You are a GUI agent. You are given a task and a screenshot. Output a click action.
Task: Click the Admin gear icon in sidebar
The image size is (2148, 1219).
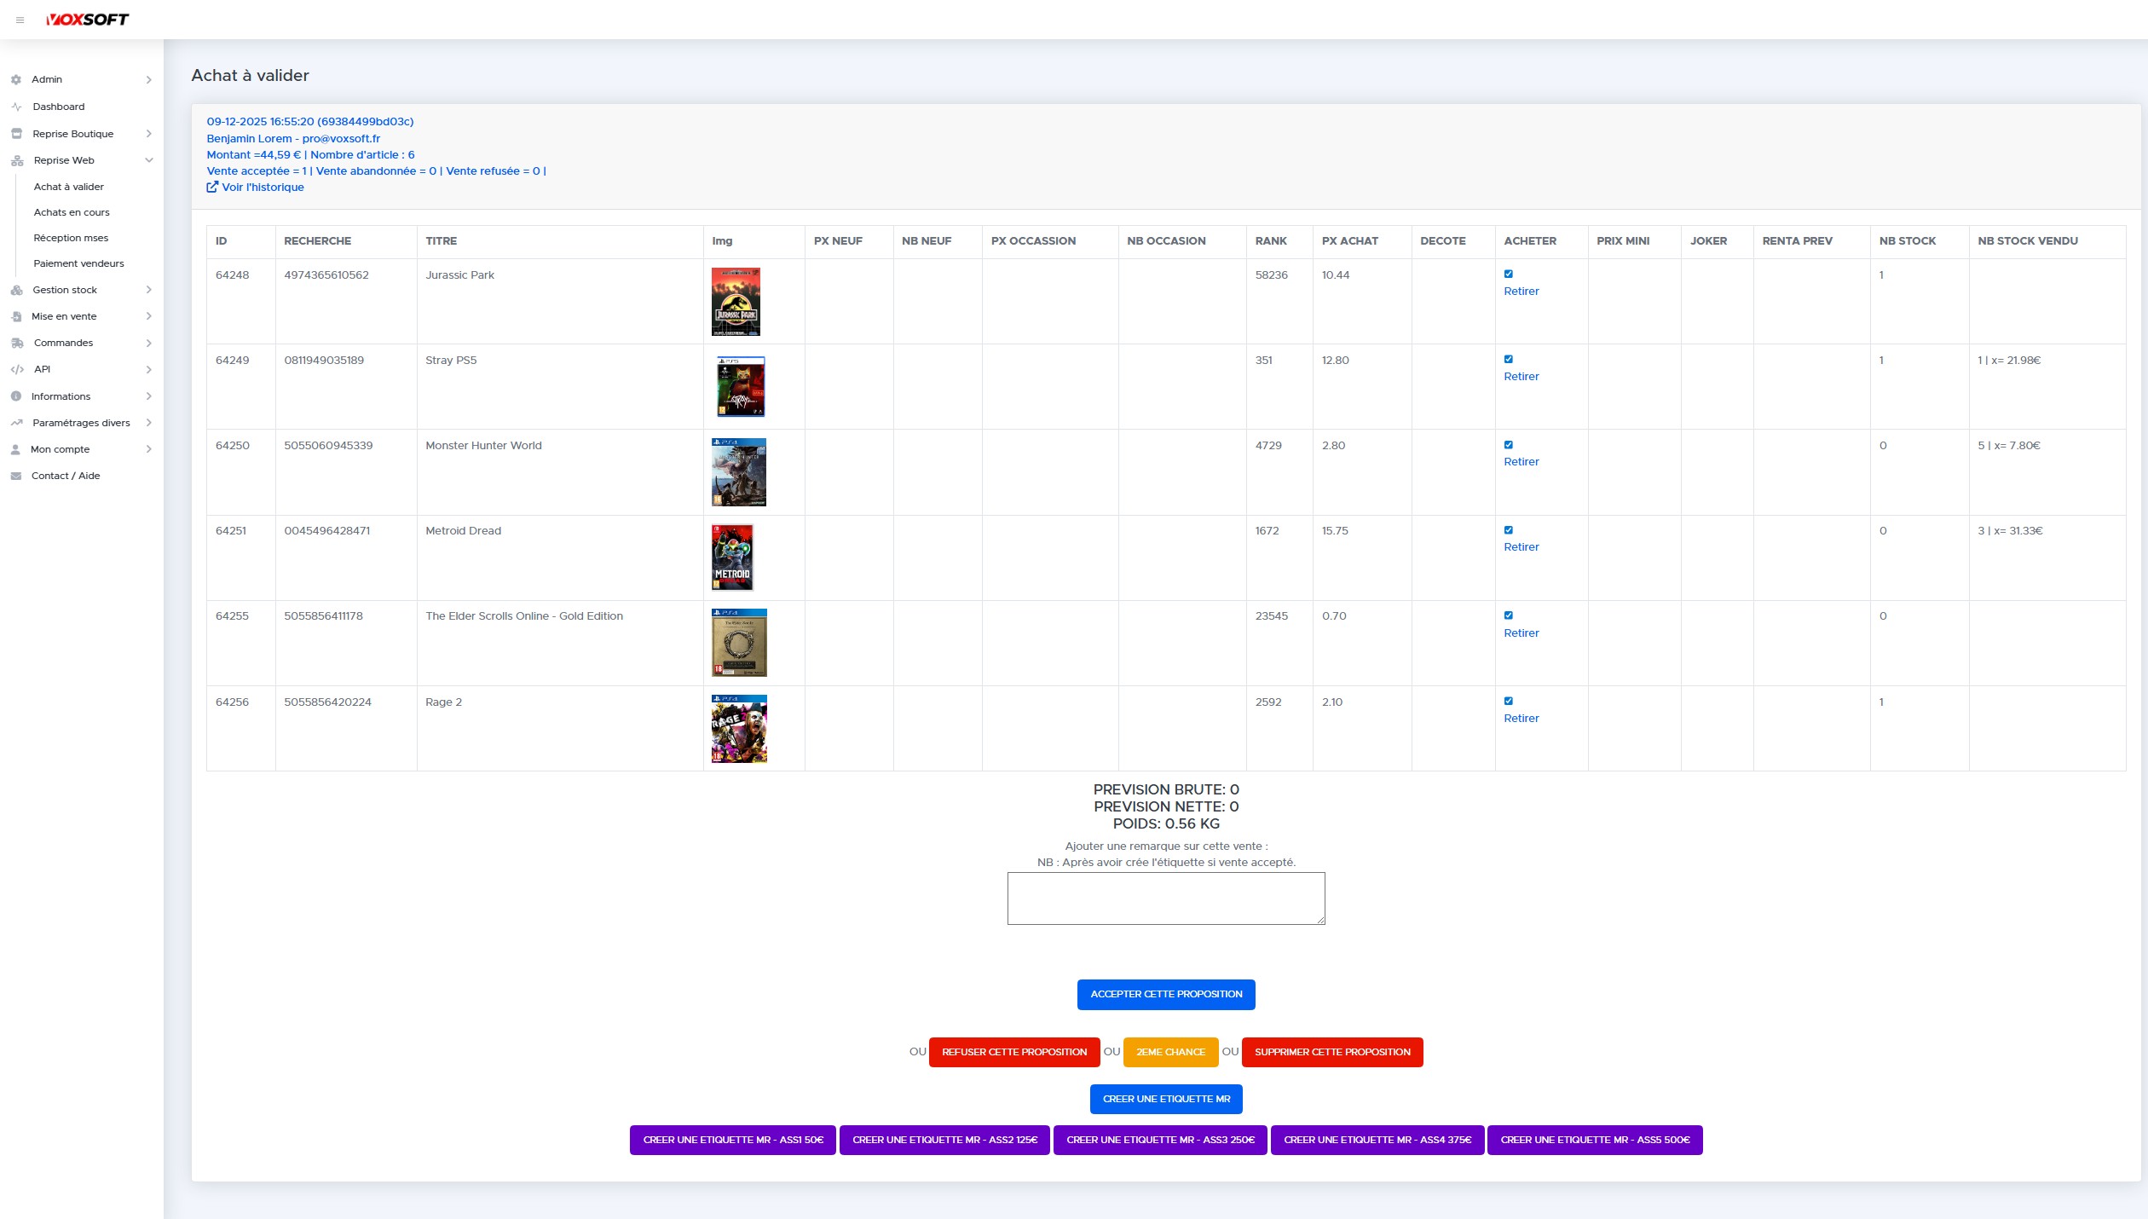pos(16,79)
